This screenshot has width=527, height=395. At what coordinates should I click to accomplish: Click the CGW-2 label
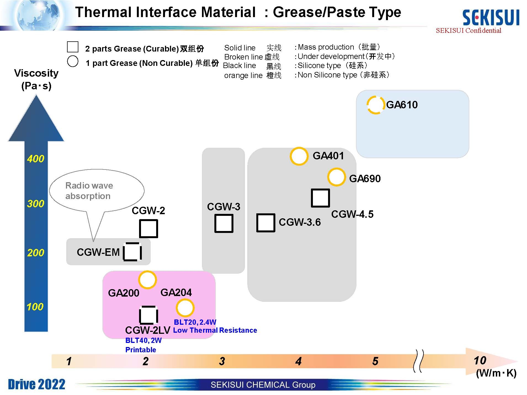point(148,211)
